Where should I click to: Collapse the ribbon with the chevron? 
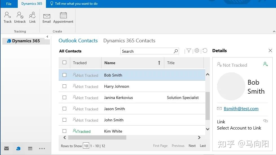(x=274, y=31)
